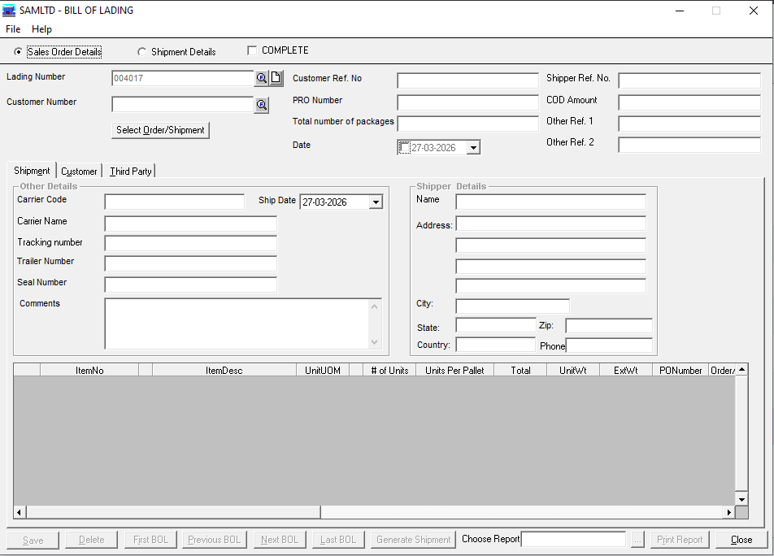Enable the Date field checkbox
The height and width of the screenshot is (556, 774).
point(405,148)
